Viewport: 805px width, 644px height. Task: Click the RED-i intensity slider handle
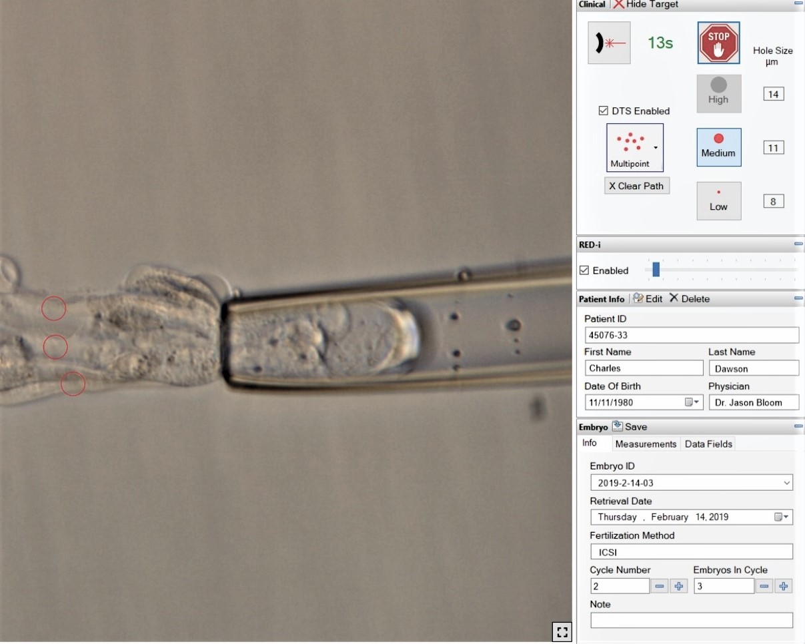[656, 269]
